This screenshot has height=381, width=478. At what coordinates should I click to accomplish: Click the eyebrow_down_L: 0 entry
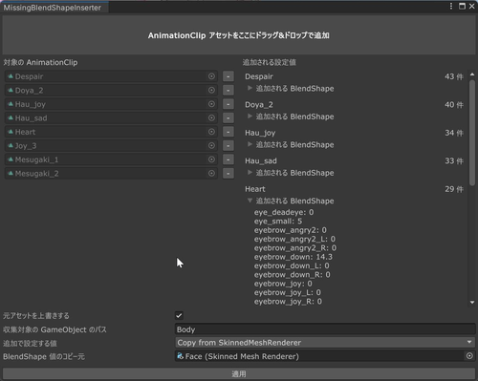coord(292,265)
